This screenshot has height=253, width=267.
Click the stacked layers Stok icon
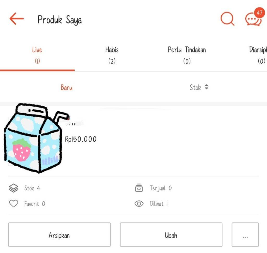14,188
